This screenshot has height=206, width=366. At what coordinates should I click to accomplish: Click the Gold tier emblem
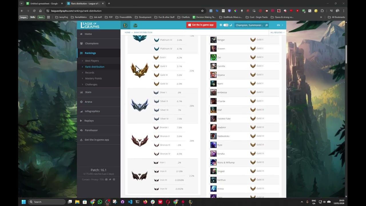click(140, 70)
